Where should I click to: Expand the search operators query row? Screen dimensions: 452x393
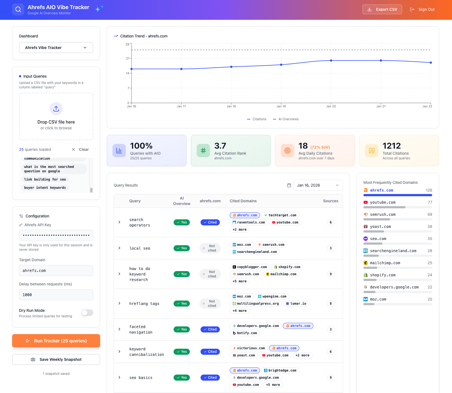click(x=119, y=222)
